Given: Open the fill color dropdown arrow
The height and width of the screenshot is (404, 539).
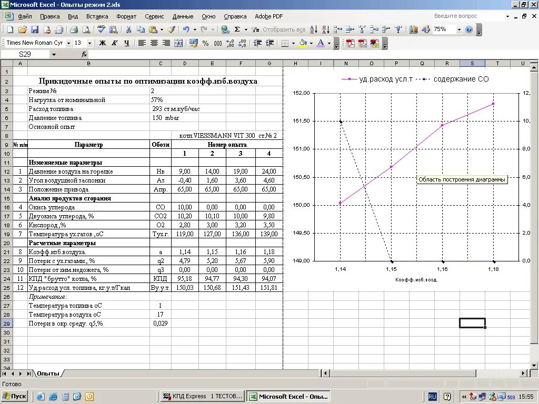Looking at the screenshot, I should (311, 43).
